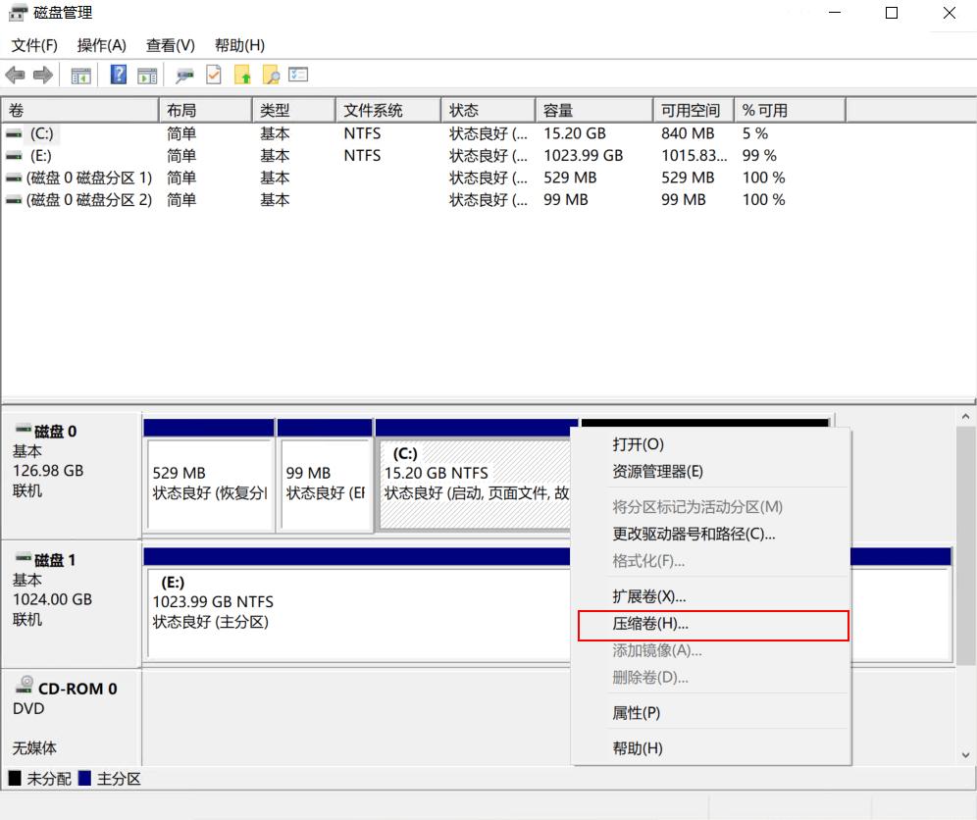
Task: Click the Forward navigation arrow in the toolbar
Action: 42,75
